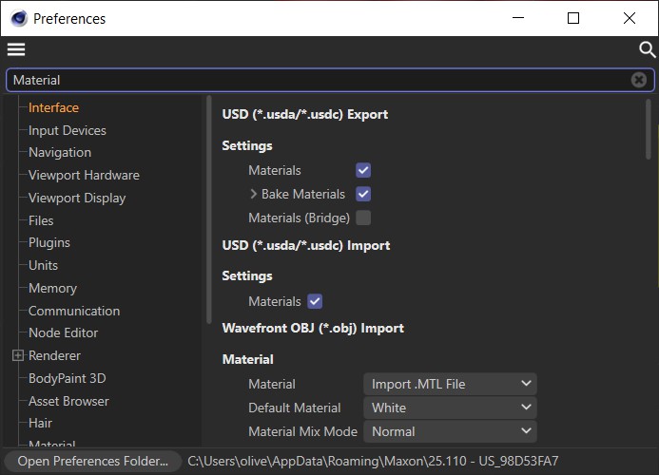The image size is (659, 475).
Task: Open the Import .MTL File dropdown
Action: (x=450, y=384)
